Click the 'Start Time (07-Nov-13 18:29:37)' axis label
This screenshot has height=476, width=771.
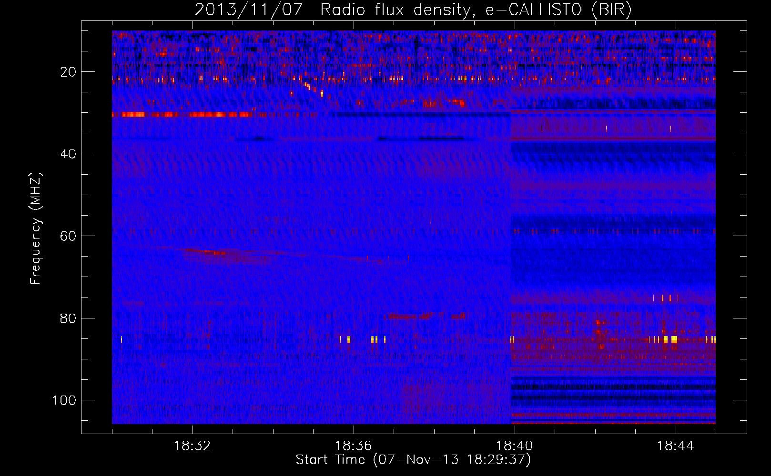pyautogui.click(x=413, y=460)
